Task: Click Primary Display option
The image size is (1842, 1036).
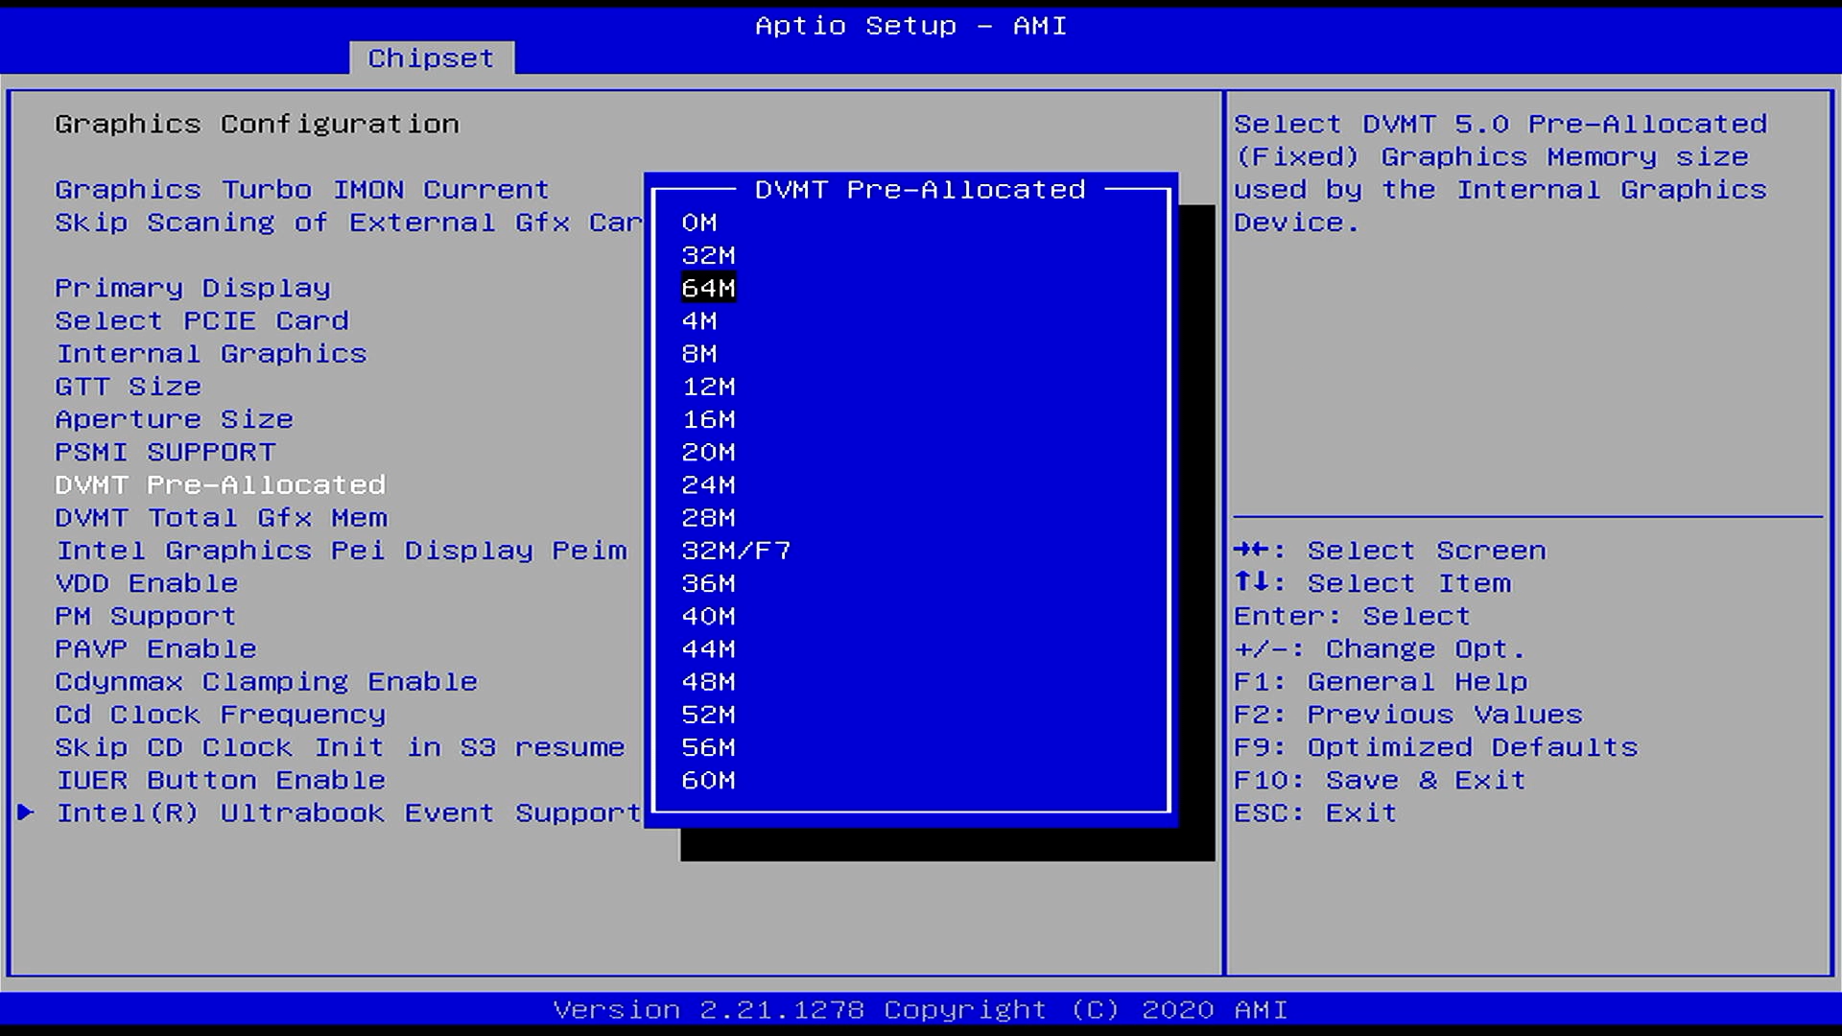Action: [x=192, y=288]
